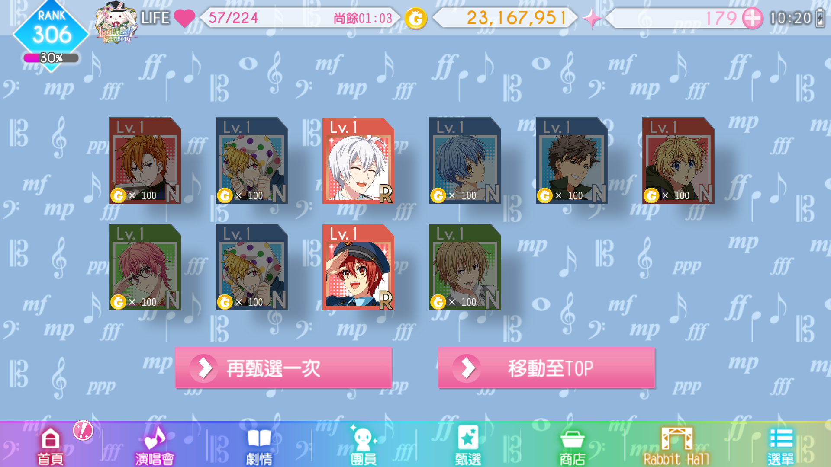The width and height of the screenshot is (831, 467).
Task: Tap the red exclamation notification badge
Action: 83,431
